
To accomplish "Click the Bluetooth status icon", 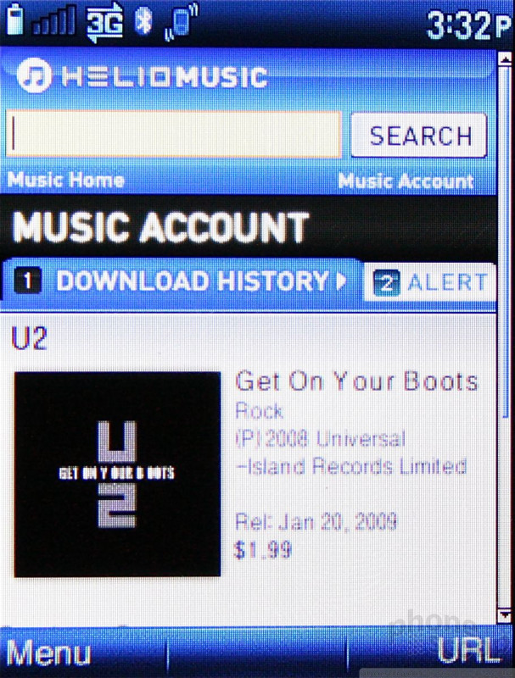I will pos(143,20).
